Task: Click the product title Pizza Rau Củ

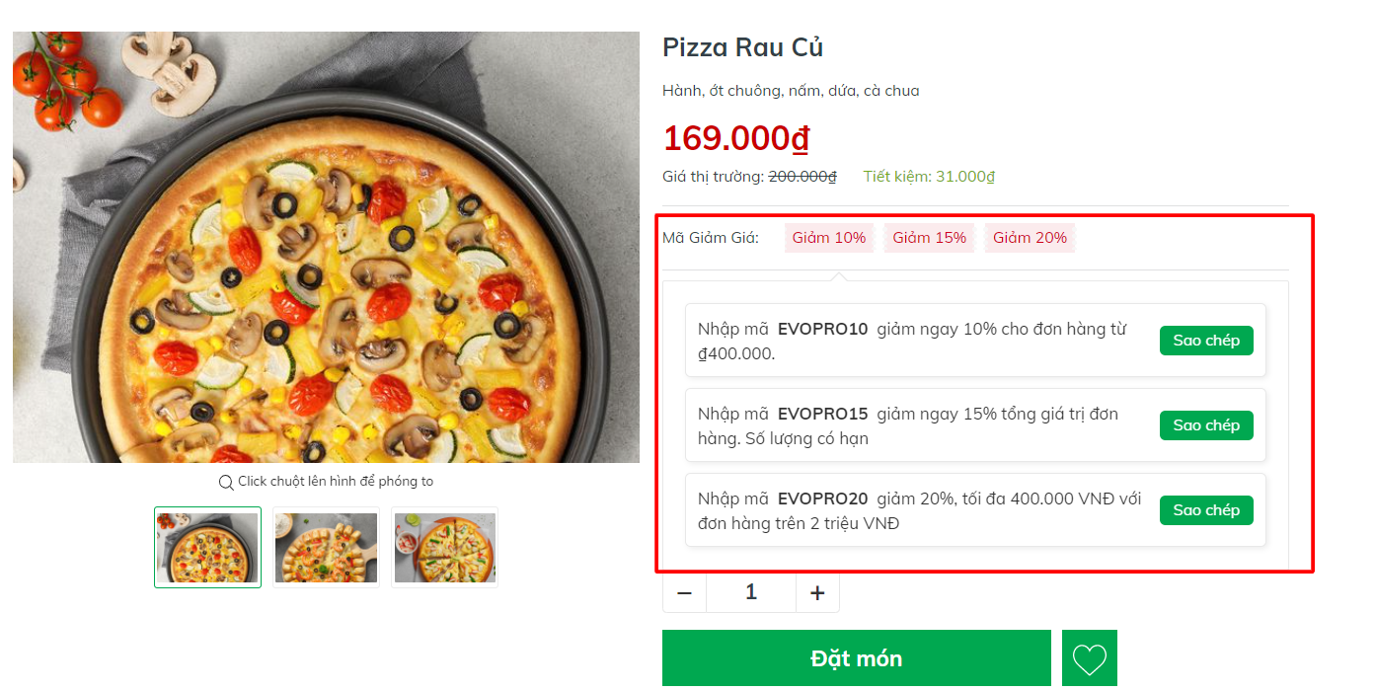Action: click(743, 46)
